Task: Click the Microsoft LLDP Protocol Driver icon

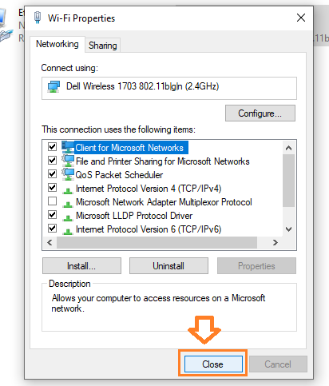Action: (68, 217)
